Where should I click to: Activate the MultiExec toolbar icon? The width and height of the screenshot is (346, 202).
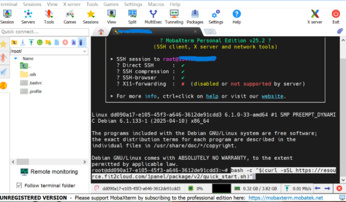pos(153,17)
